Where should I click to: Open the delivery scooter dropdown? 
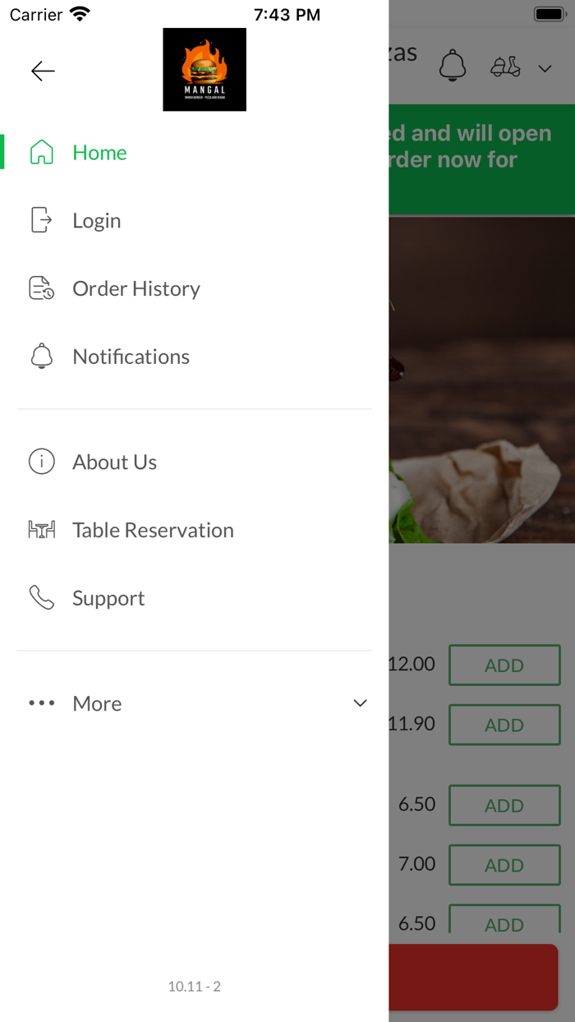point(506,67)
